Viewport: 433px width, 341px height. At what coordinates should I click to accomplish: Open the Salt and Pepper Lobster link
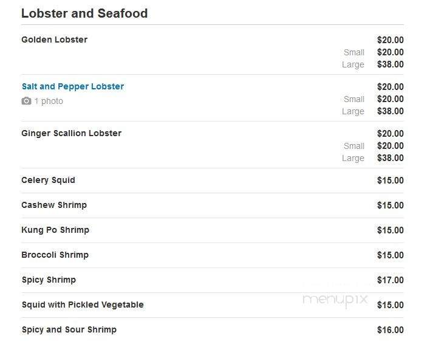[73, 86]
